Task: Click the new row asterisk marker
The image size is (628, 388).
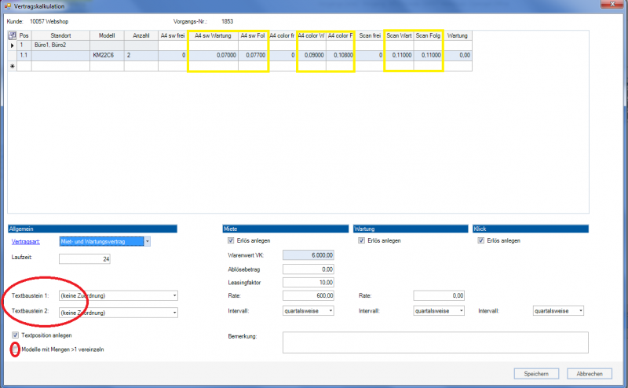Action: (12, 66)
